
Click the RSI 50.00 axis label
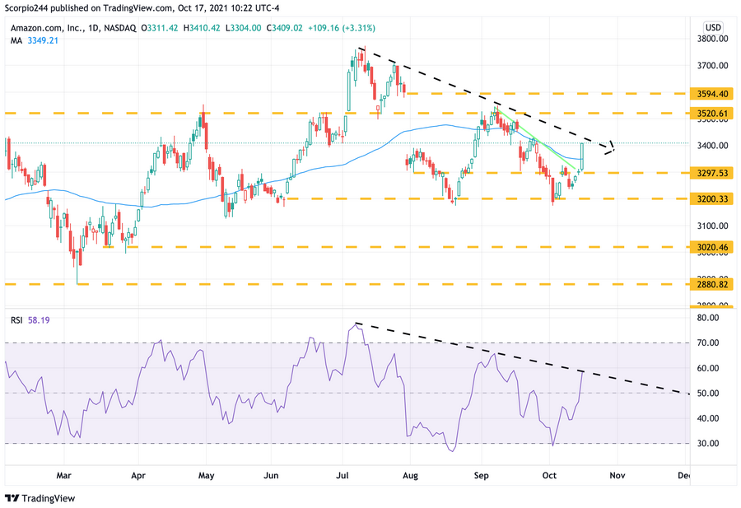708,394
